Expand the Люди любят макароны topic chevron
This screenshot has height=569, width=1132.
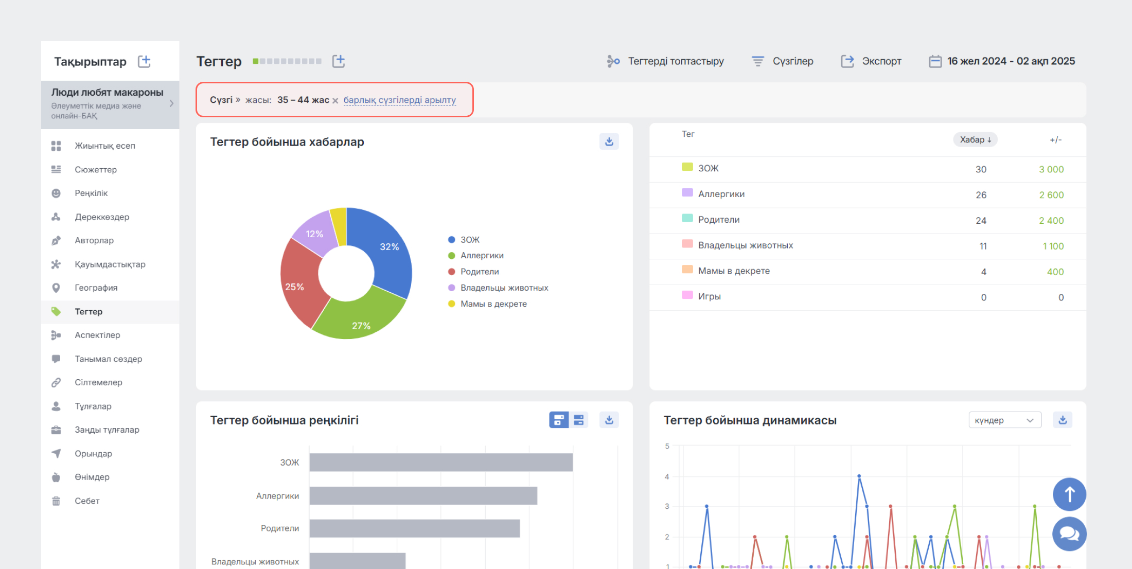(x=171, y=103)
